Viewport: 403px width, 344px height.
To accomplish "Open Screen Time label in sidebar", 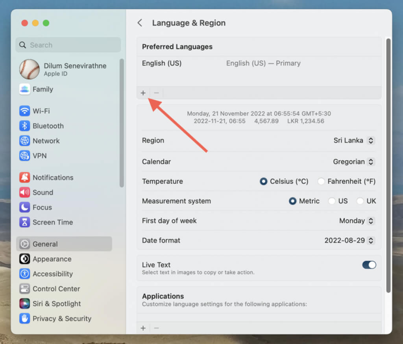I will click(x=53, y=222).
